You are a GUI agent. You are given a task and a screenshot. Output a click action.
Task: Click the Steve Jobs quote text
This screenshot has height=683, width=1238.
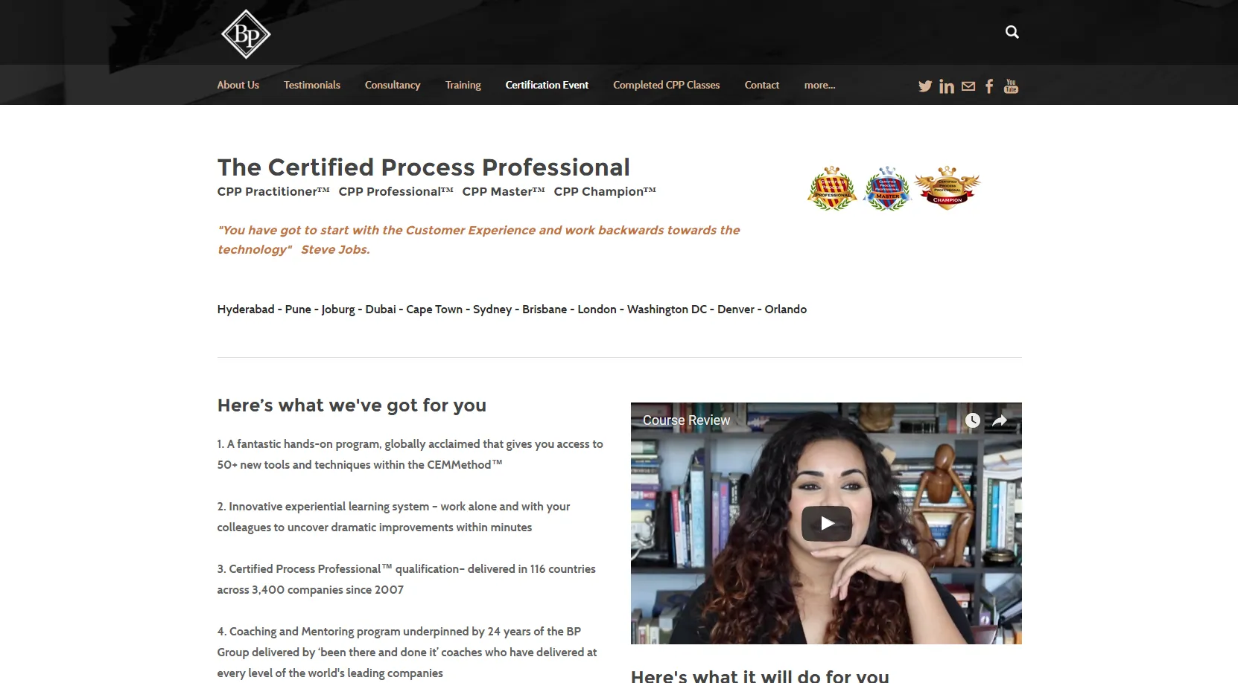[x=478, y=240]
